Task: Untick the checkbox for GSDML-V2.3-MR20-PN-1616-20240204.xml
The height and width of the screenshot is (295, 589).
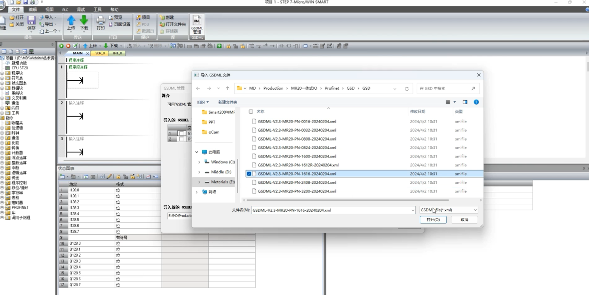Action: coord(249,174)
